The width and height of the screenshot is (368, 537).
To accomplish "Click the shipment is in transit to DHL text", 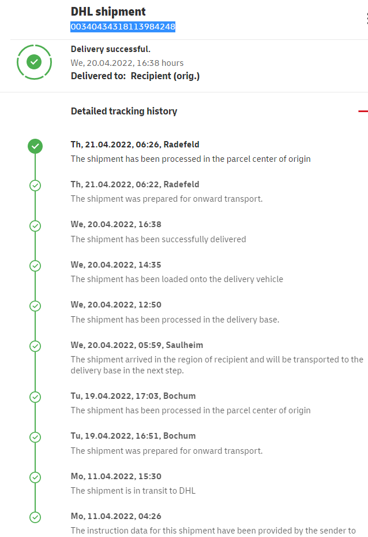I will click(133, 491).
